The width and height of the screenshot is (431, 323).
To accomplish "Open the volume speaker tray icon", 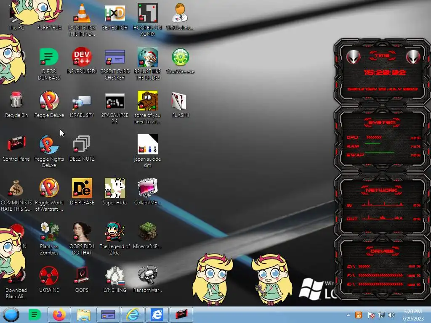I will 391,315.
